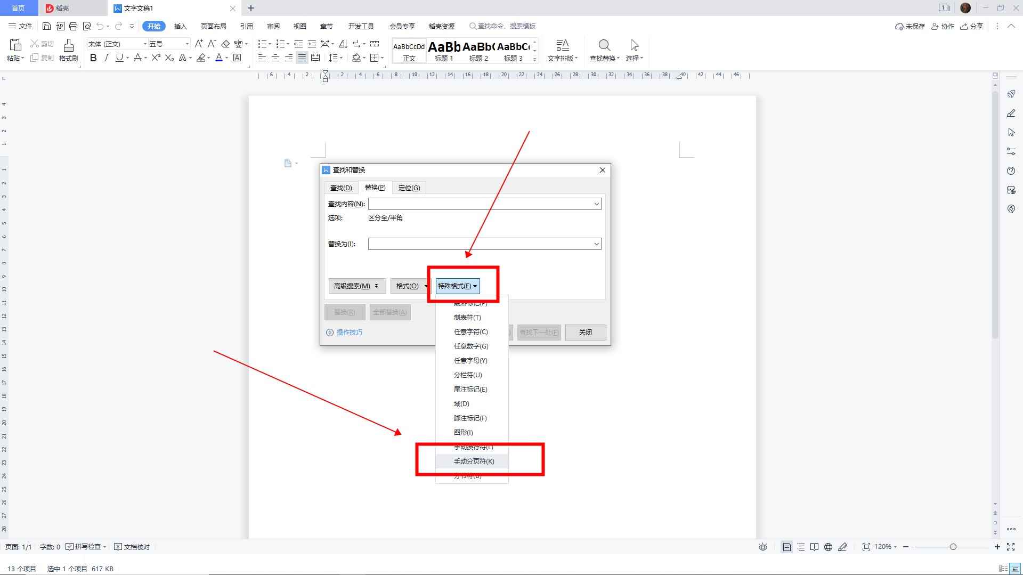Screen dimensions: 1023x575
Task: Toggle eye protection mode icon
Action: [x=763, y=547]
